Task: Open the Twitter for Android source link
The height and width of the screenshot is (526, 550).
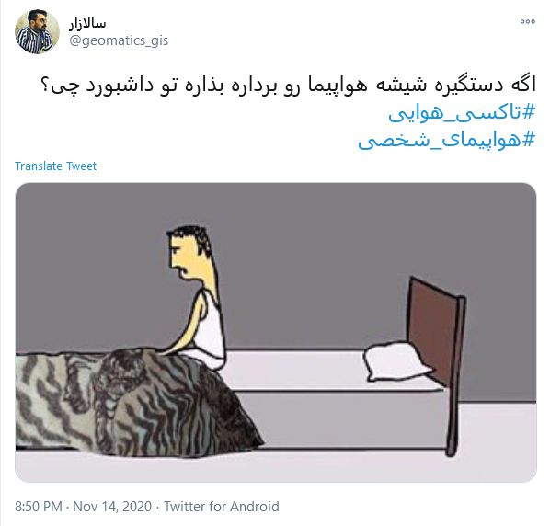Action: coord(222,507)
